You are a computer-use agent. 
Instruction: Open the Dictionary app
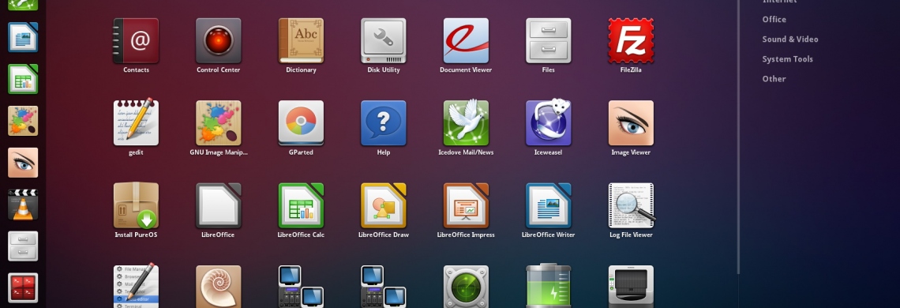301,41
